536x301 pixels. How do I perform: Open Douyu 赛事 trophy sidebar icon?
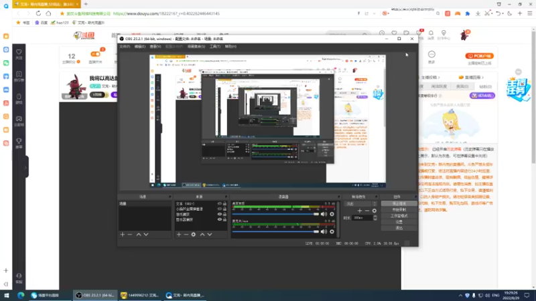pos(19,143)
